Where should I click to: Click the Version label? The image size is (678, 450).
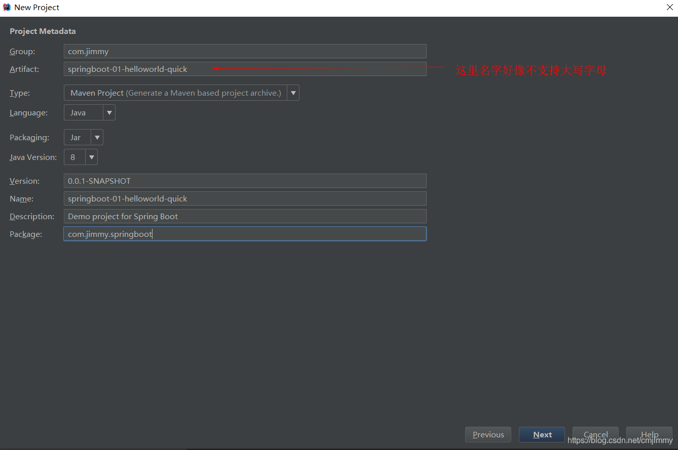(24, 181)
